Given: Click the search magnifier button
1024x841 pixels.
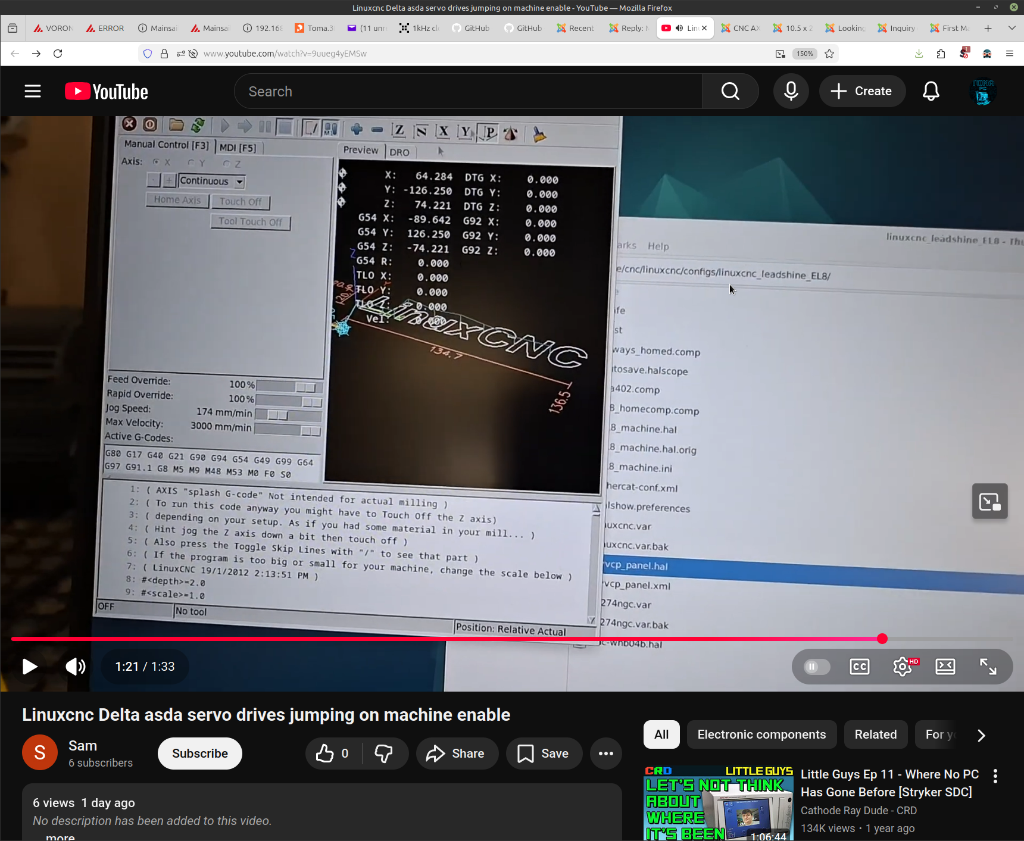Looking at the screenshot, I should coord(730,92).
